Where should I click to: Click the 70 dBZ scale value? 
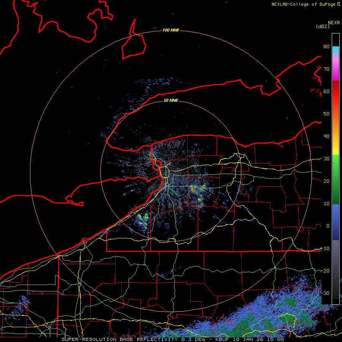(326, 69)
